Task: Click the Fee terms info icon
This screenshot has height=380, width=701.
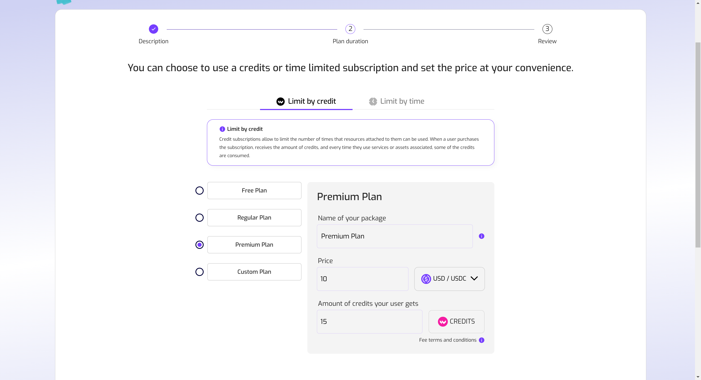Action: coord(481,340)
